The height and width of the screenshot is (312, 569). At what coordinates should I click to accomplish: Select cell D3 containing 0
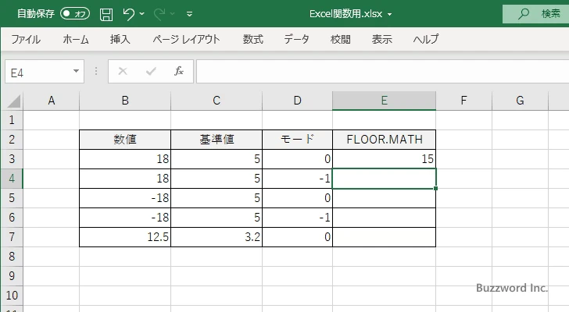297,159
